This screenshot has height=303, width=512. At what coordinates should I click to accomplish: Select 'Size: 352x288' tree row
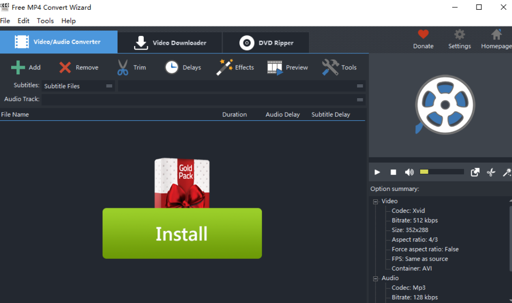[x=410, y=230]
